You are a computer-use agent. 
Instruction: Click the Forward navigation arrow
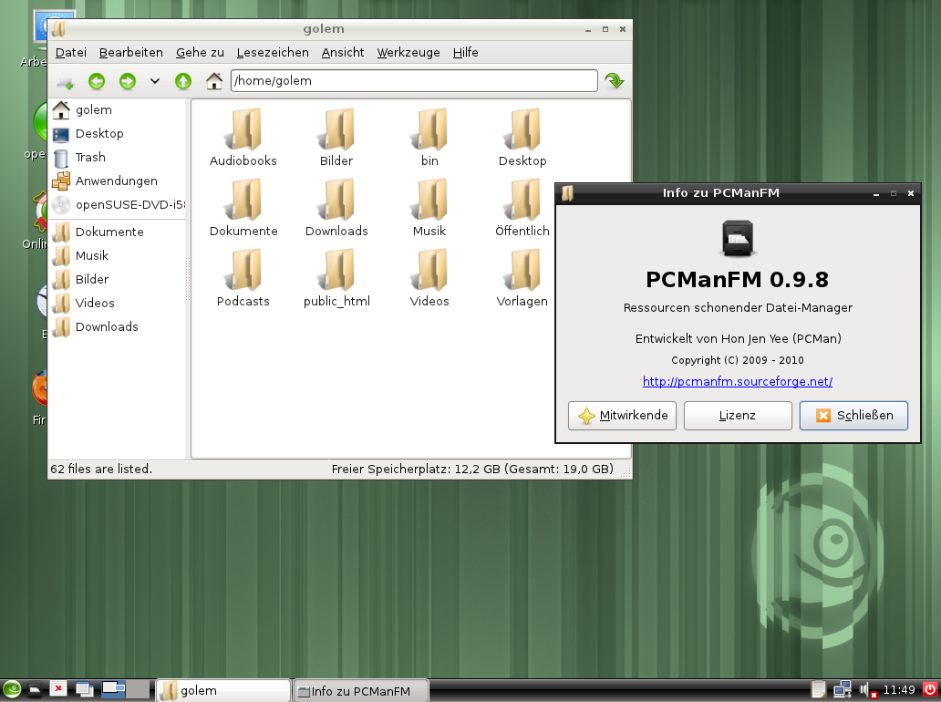tap(126, 81)
